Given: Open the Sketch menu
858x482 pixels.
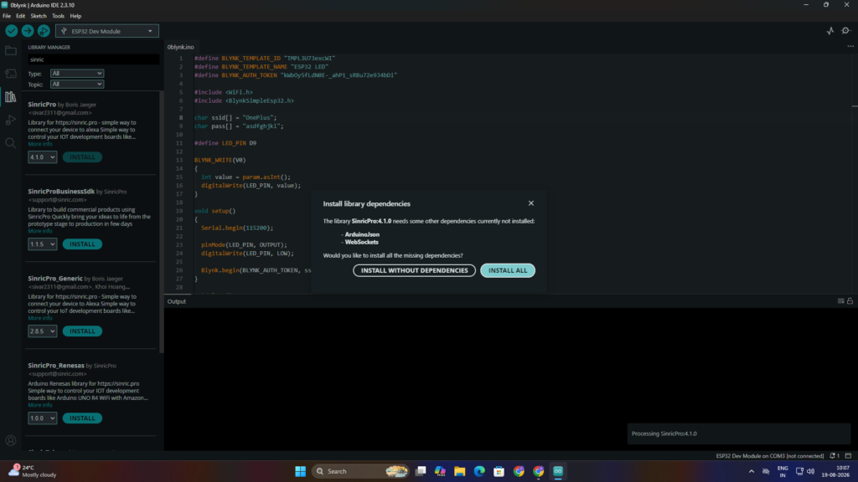Looking at the screenshot, I should click(x=39, y=16).
